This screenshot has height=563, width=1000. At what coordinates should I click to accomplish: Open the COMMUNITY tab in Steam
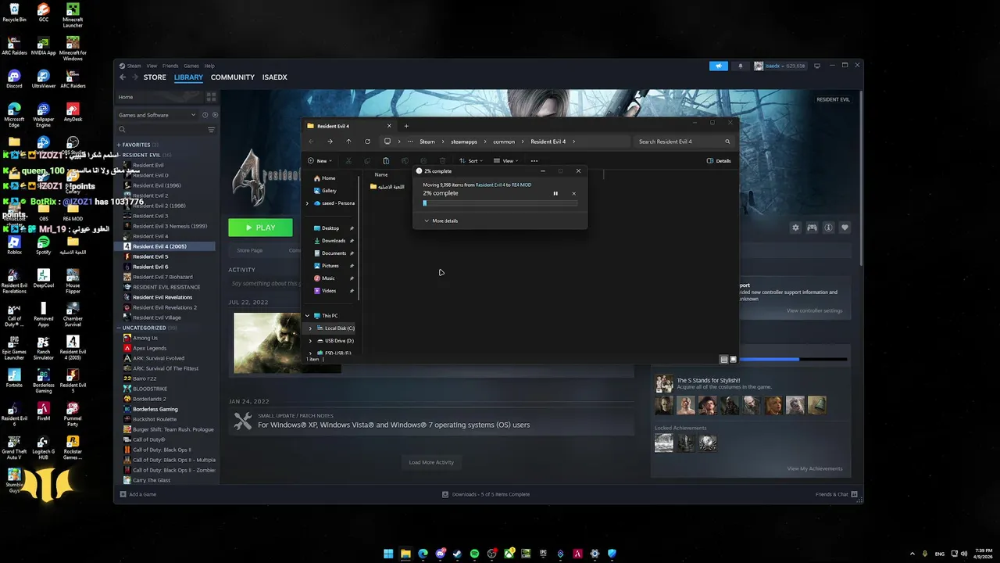click(x=233, y=77)
